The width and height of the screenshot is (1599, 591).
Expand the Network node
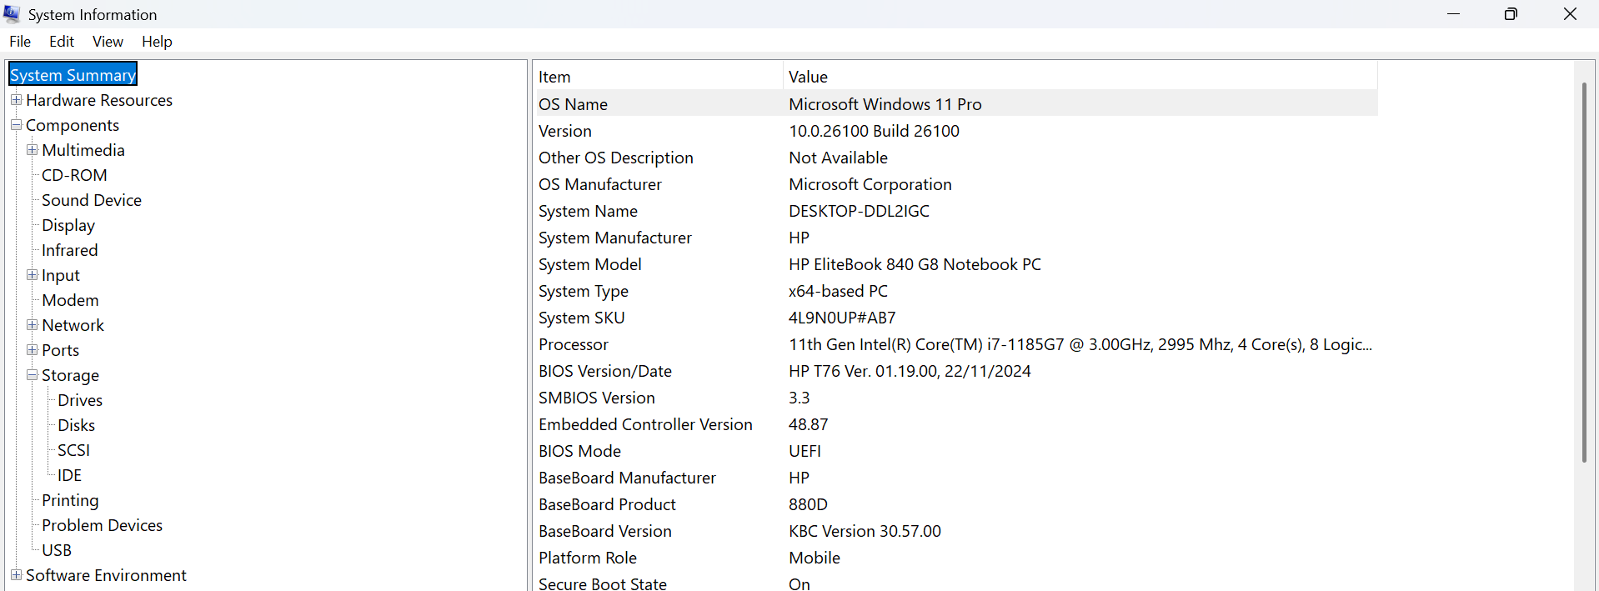pos(32,325)
